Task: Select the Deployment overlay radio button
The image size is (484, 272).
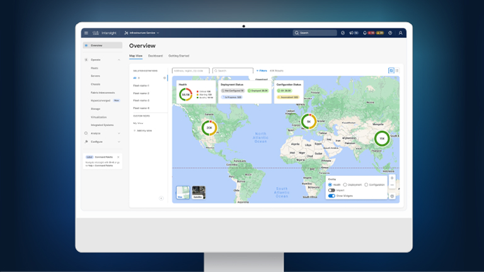Action: click(x=345, y=184)
